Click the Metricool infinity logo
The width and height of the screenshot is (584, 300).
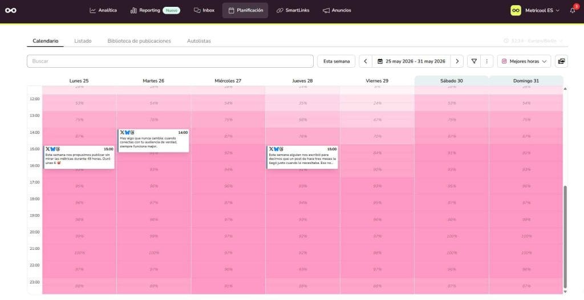pyautogui.click(x=11, y=10)
